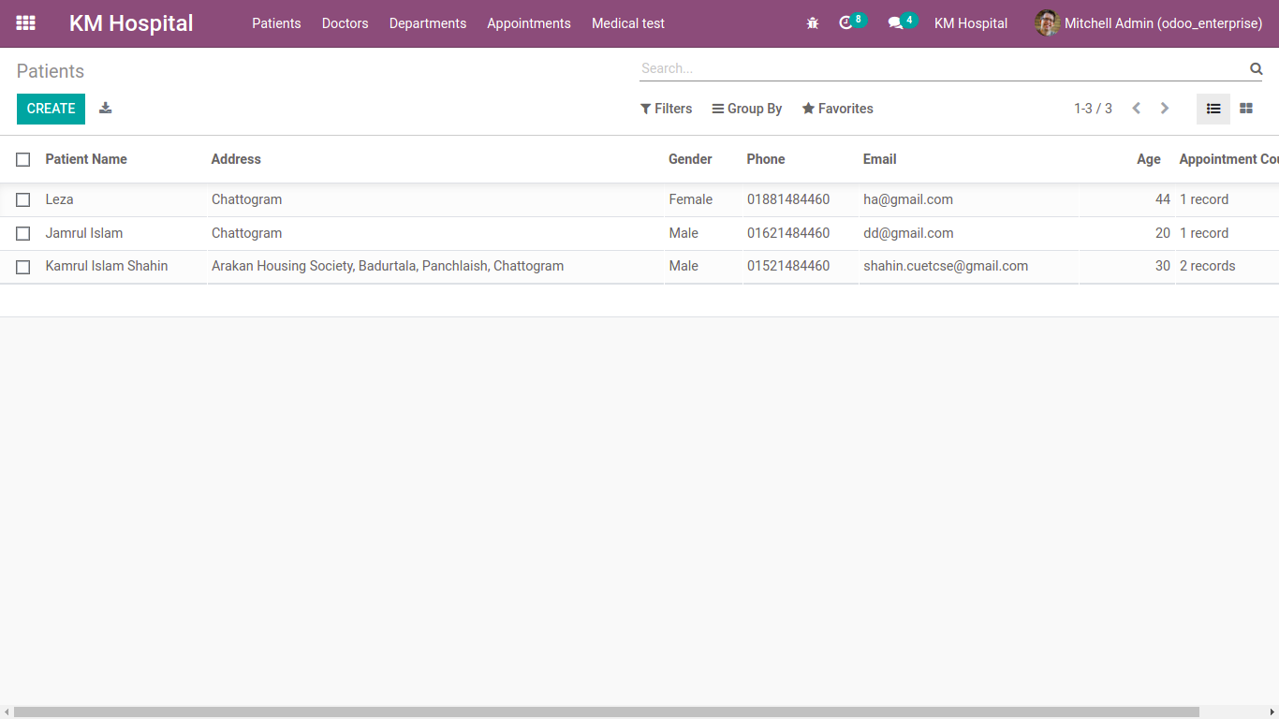Open patient record Jamrul Islam
Image resolution: width=1279 pixels, height=719 pixels.
pyautogui.click(x=84, y=233)
